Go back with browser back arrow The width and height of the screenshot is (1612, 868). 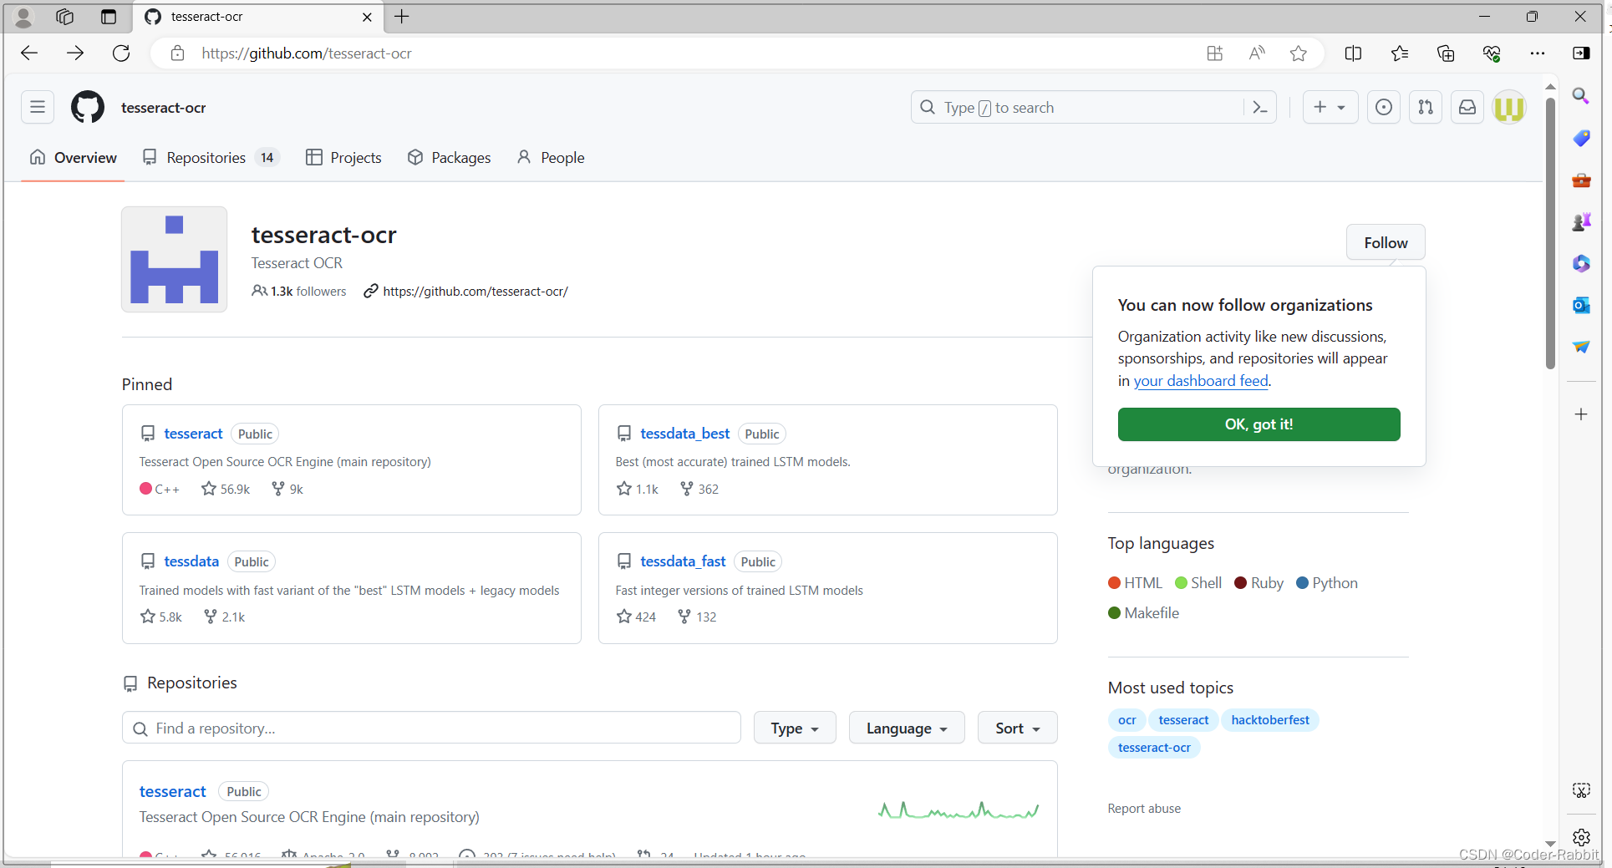pyautogui.click(x=30, y=53)
